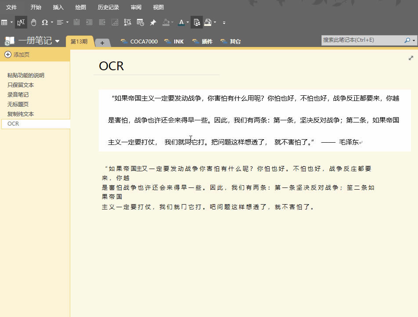Click the find tags search icon
This screenshot has width=418, height=317.
128,22
